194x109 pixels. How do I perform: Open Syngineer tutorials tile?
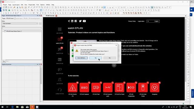[x=155, y=88]
